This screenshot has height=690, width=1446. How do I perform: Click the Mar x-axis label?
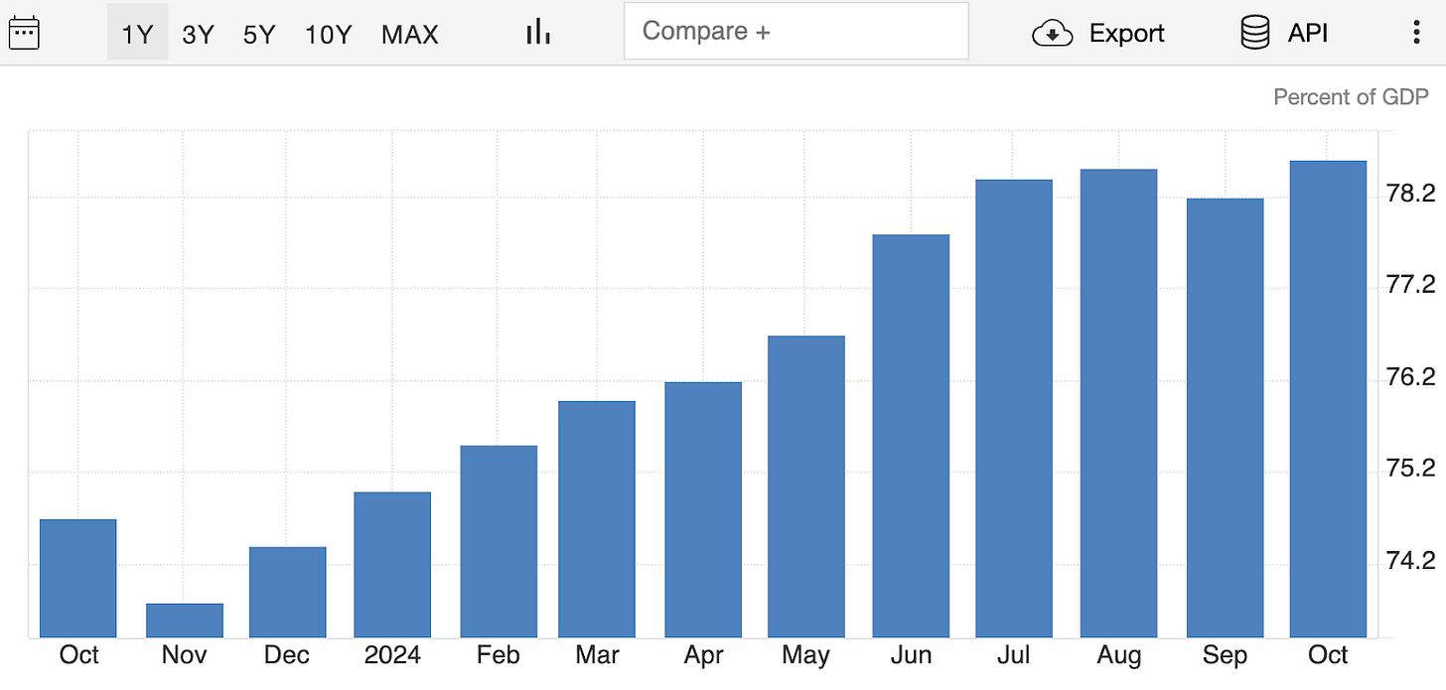[x=597, y=655]
